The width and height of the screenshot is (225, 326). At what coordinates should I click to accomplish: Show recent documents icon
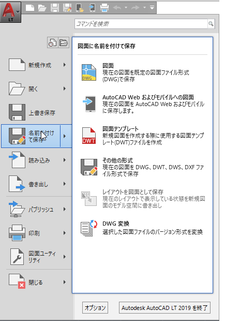(53, 42)
